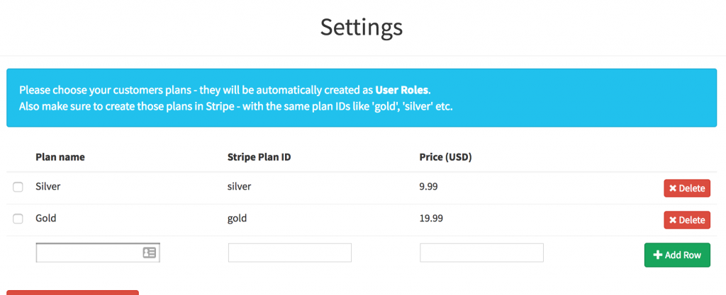Delete the Gold plan row
This screenshot has height=295, width=726.
point(686,220)
